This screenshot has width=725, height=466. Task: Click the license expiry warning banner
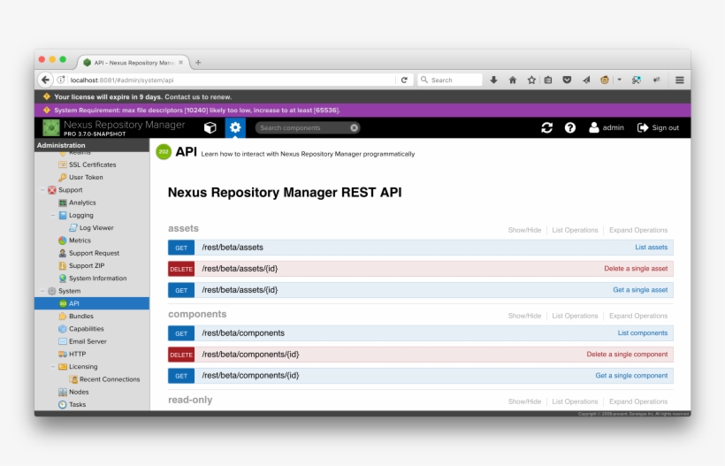(362, 96)
